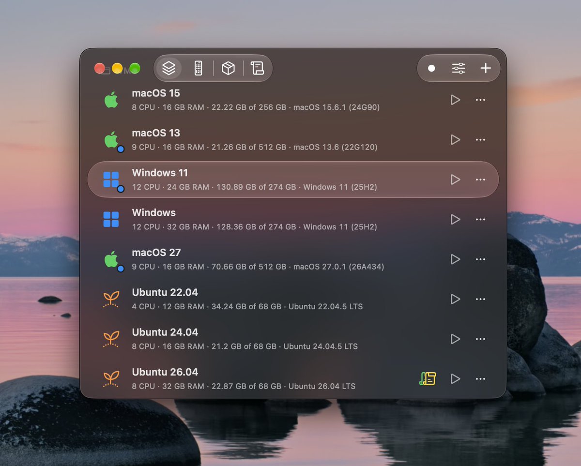Screen dimensions: 581x466
Task: Click the white dot status indicator in toolbar
Action: tap(431, 68)
